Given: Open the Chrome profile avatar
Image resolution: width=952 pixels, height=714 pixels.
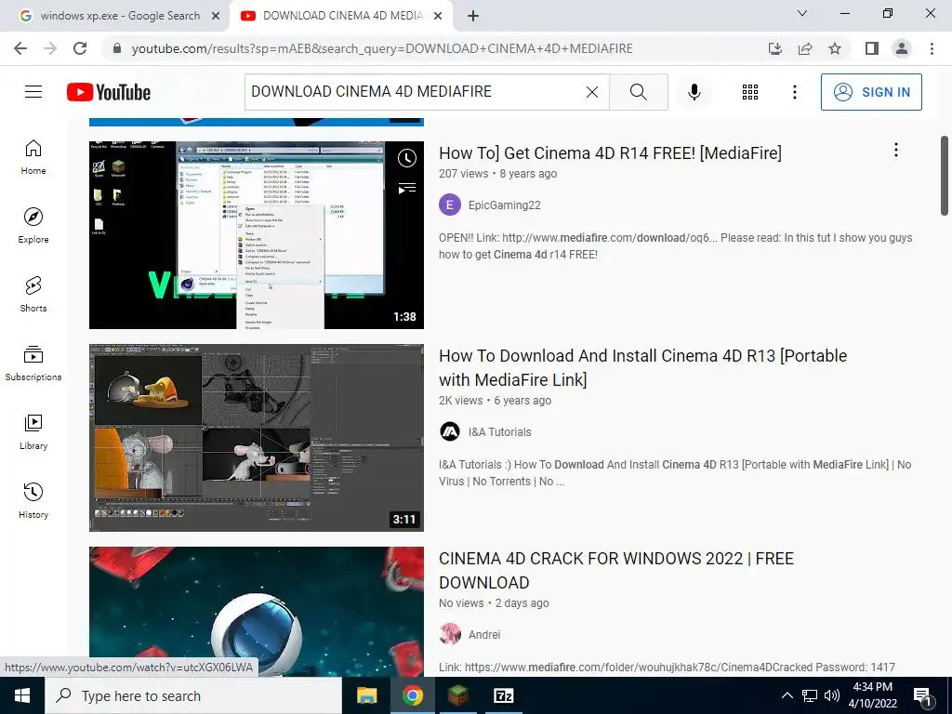Looking at the screenshot, I should 902,48.
